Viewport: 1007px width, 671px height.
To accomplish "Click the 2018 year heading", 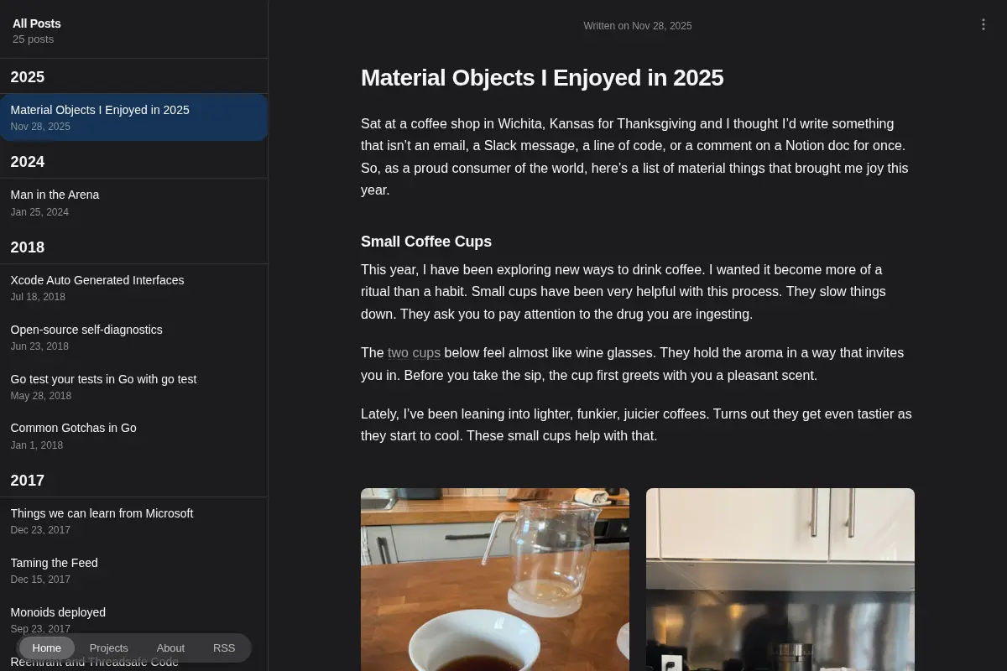I will pyautogui.click(x=28, y=247).
